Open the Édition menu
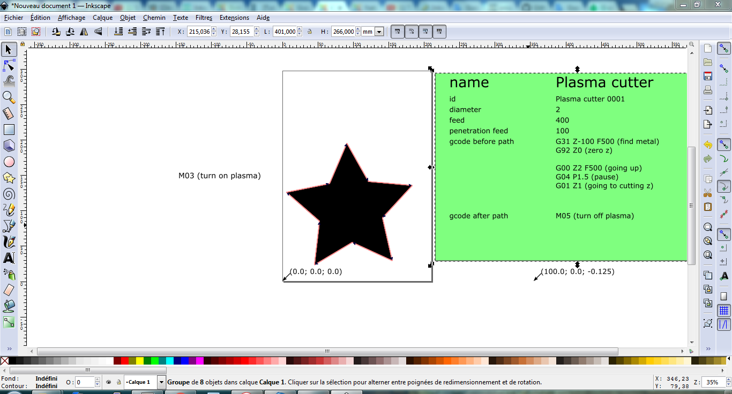Screen dimensions: 732x394 click(40, 18)
